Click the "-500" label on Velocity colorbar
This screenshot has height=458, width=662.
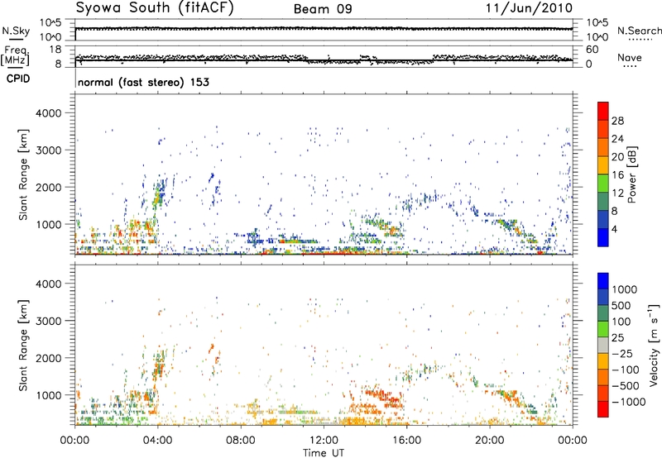click(626, 385)
